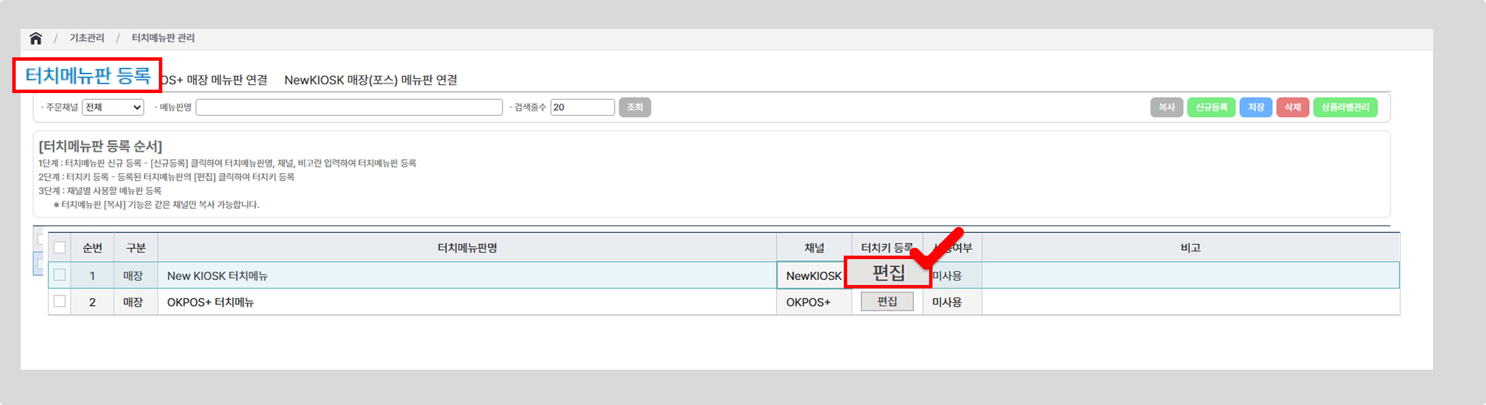Select the New KIOSK 터치메뉴 name cell
Screen dimensions: 1486x405
click(217, 276)
